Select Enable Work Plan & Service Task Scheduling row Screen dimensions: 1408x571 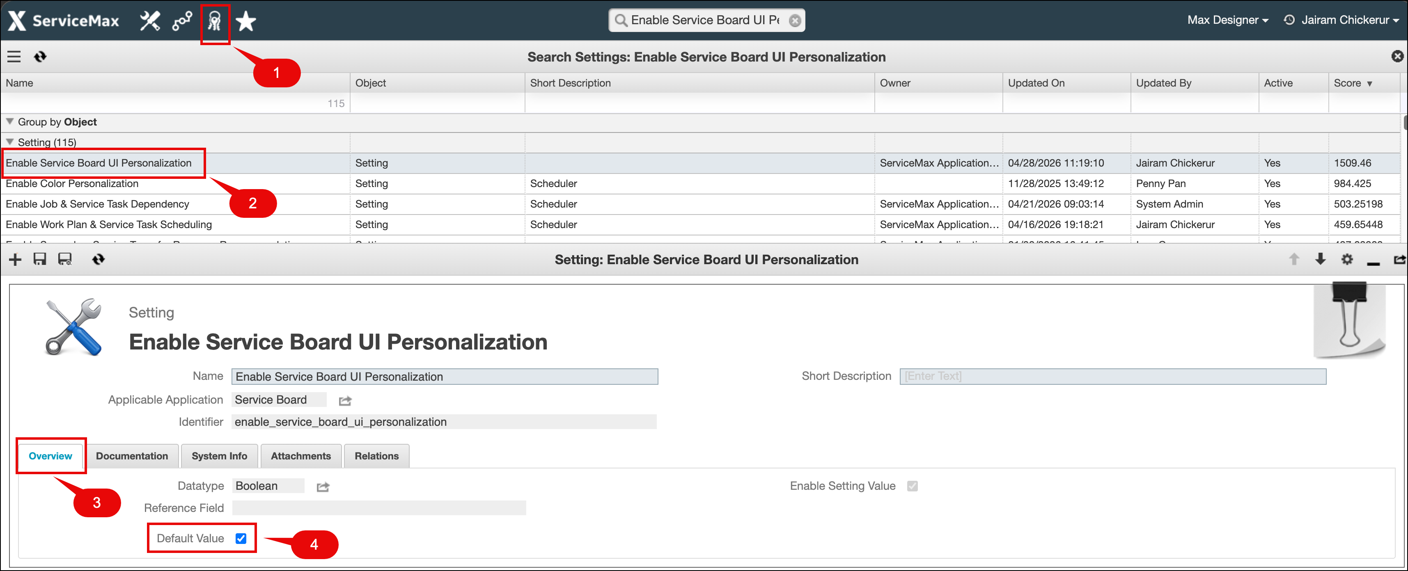coord(700,224)
